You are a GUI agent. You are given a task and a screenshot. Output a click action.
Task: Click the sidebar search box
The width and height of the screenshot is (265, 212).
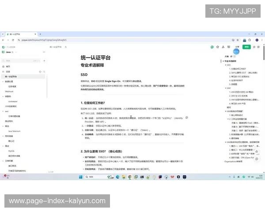(x=21, y=61)
